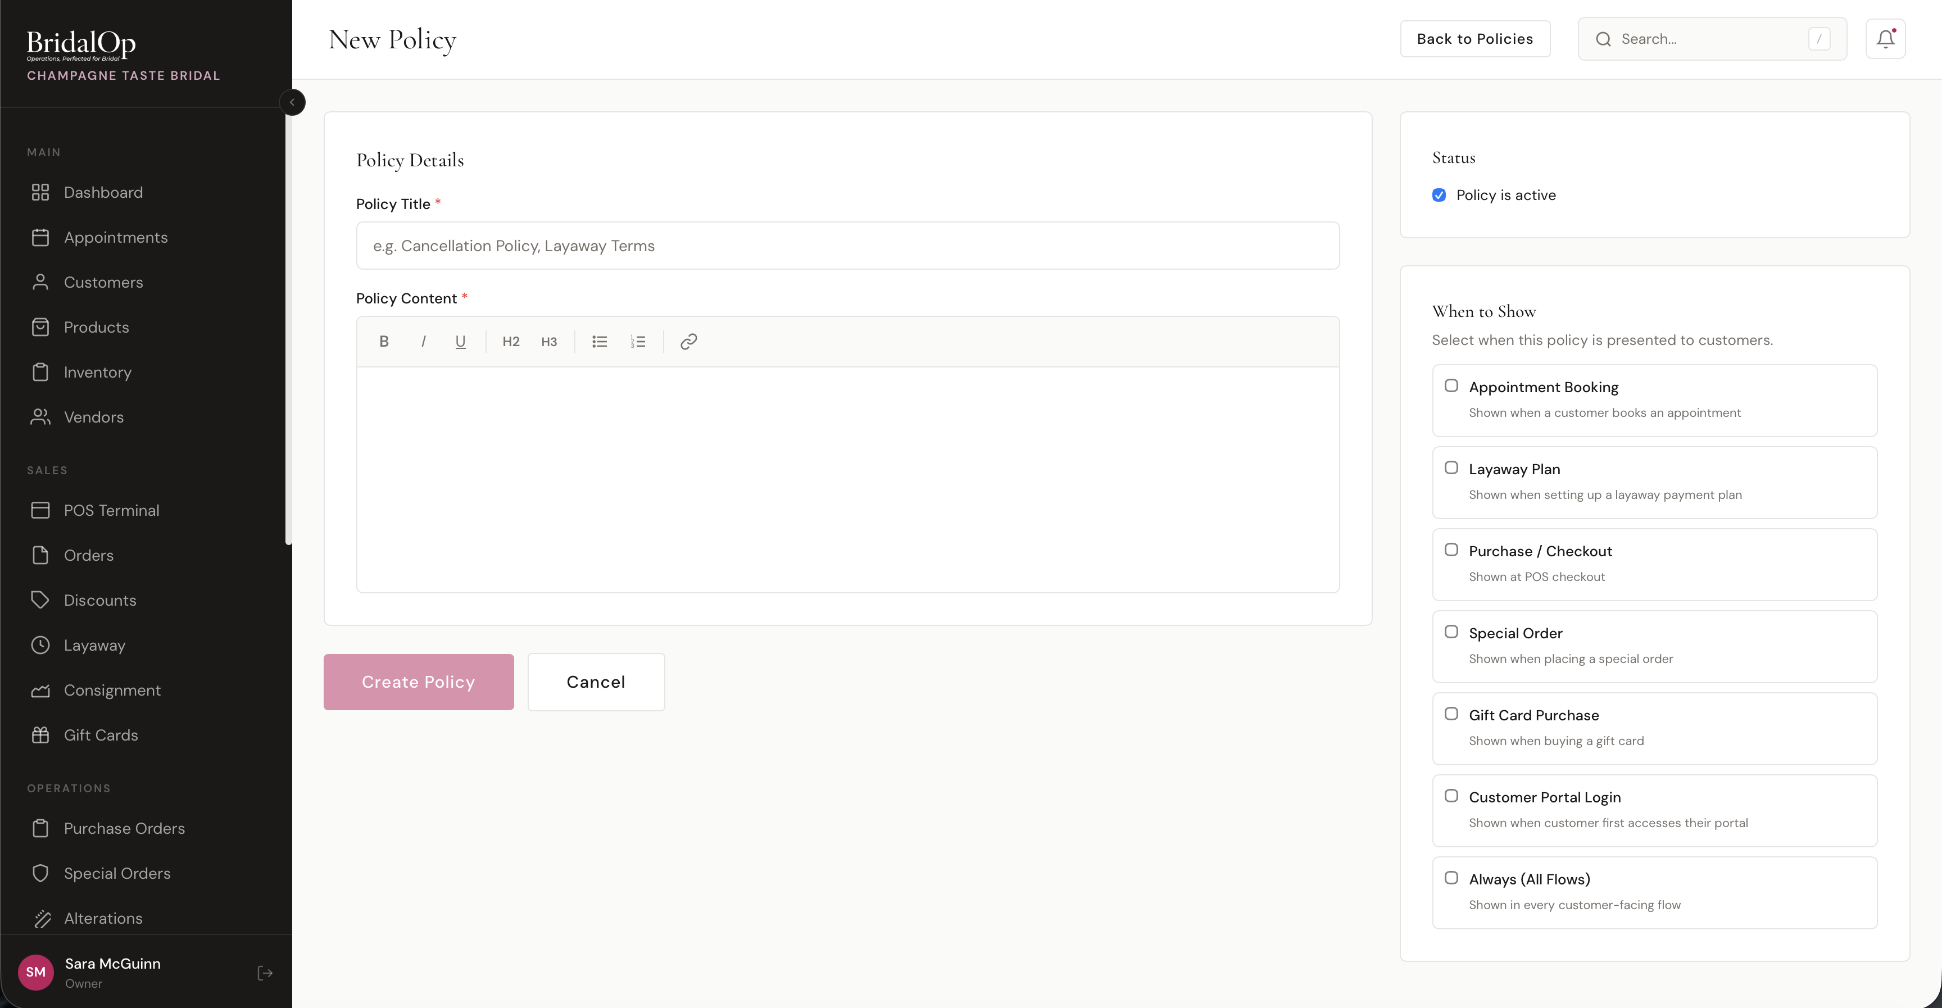Click the Create Policy button
The width and height of the screenshot is (1942, 1008).
419,682
